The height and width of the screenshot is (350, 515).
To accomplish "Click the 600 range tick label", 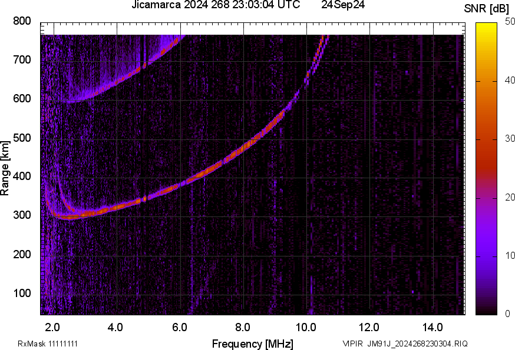I will pyautogui.click(x=22, y=99).
